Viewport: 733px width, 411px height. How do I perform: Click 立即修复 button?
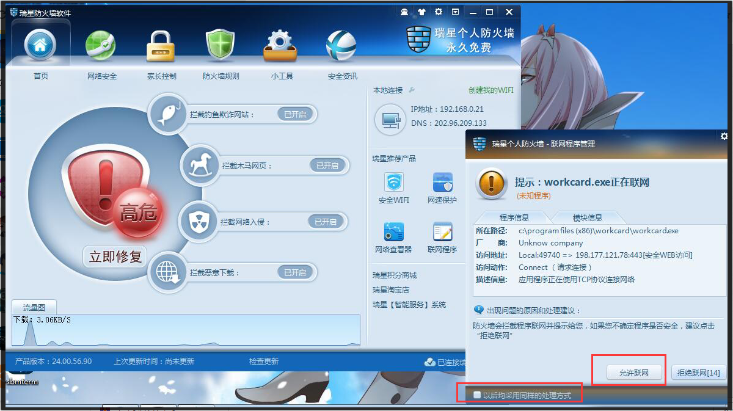click(x=115, y=256)
